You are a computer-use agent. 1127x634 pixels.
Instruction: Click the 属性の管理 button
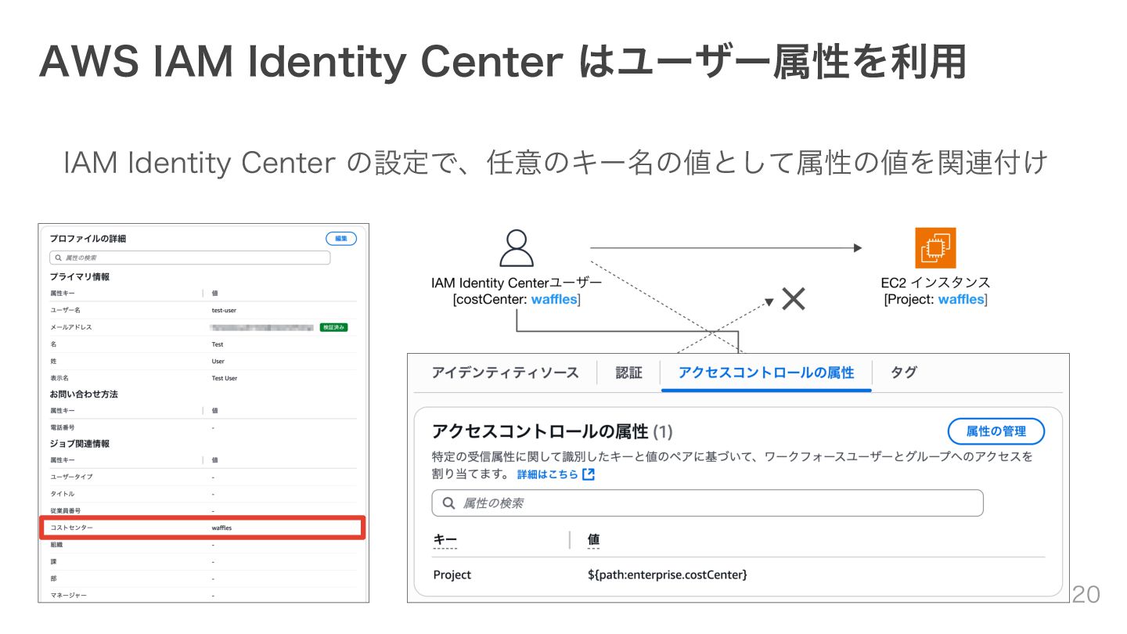pyautogui.click(x=996, y=431)
